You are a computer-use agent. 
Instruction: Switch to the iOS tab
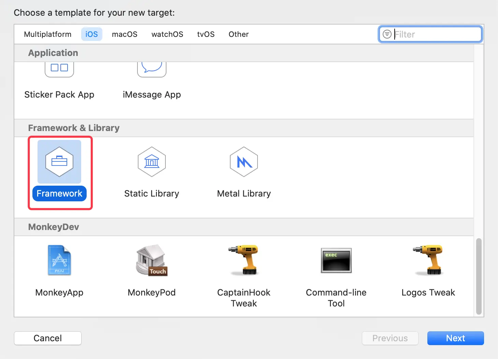(x=92, y=34)
